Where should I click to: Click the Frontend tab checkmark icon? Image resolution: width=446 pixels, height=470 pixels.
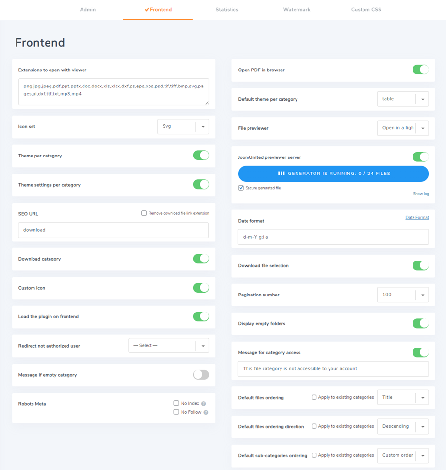click(147, 10)
